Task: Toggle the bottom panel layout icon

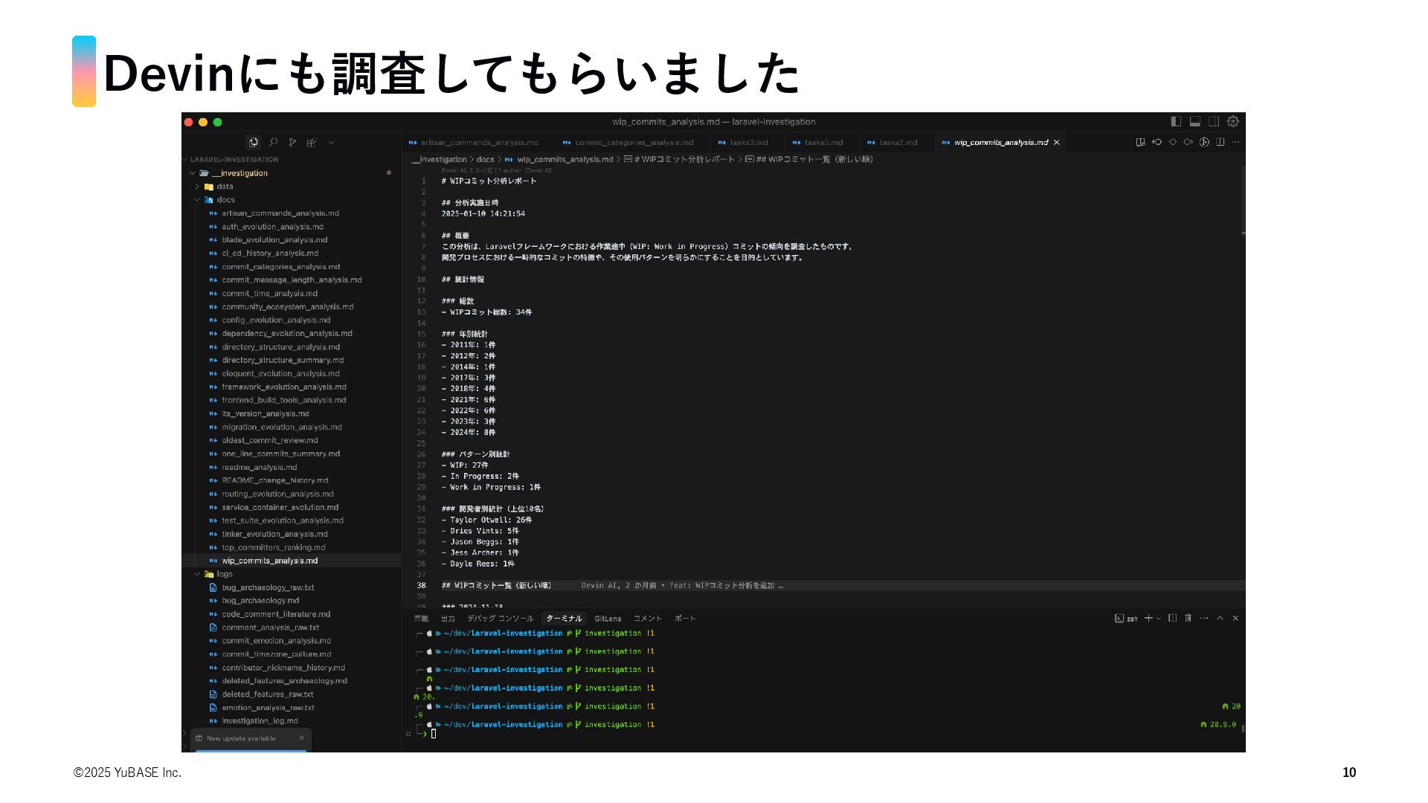Action: 1195,121
